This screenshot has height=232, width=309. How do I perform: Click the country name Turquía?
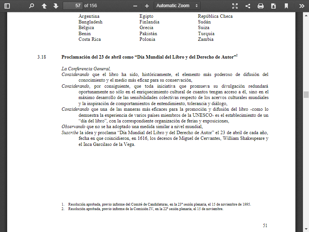206,34
